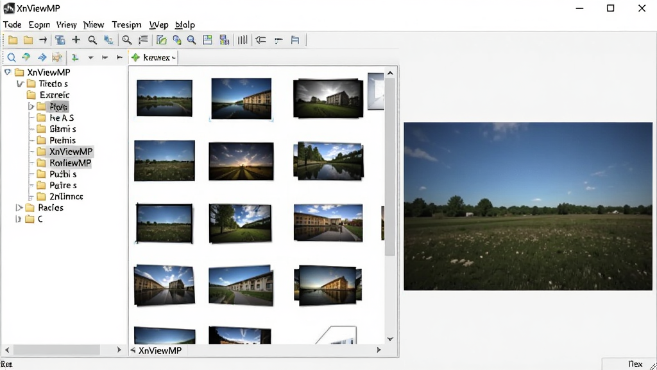Select the green edit-page toolbar icon
The height and width of the screenshot is (370, 657).
[x=161, y=40]
